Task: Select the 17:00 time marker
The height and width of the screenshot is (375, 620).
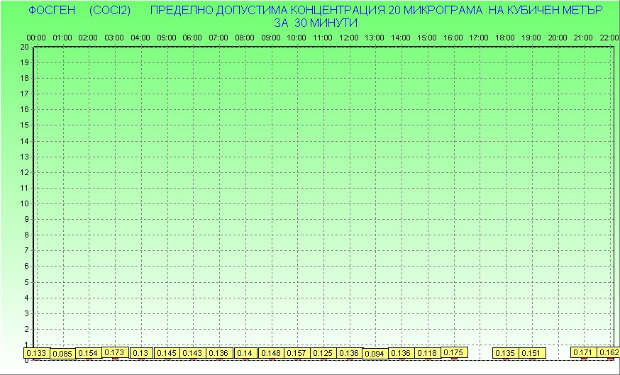Action: (479, 38)
